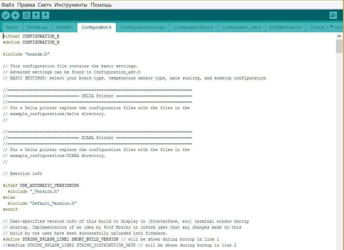Open the ConfigurationStore.cpp tab

(x=142, y=27)
